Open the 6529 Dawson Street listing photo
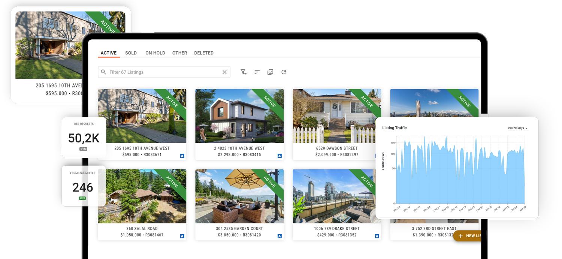The height and width of the screenshot is (259, 562). pyautogui.click(x=336, y=116)
